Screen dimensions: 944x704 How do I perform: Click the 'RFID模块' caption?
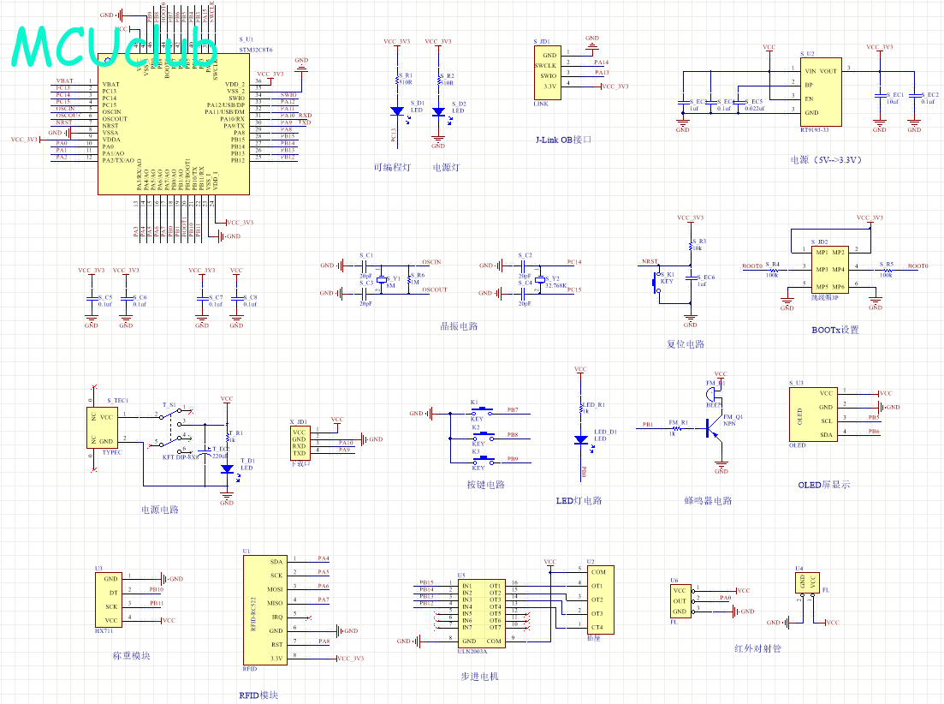[x=258, y=695]
